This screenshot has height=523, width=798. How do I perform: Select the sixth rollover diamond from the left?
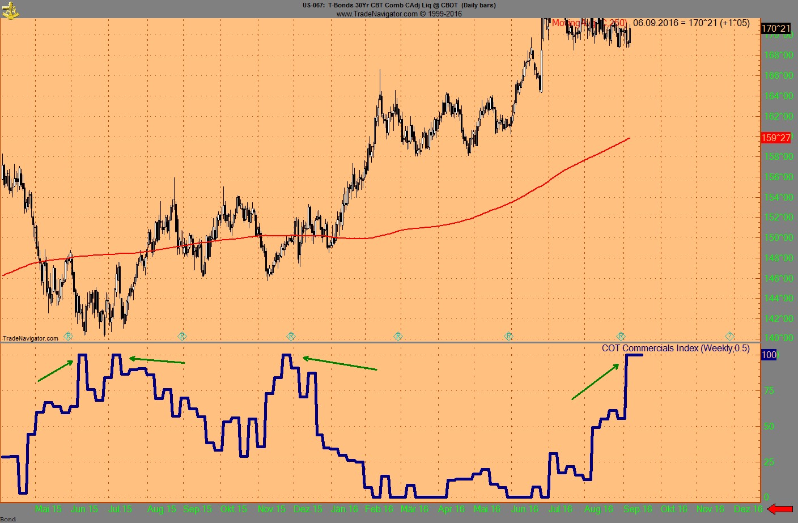621,336
